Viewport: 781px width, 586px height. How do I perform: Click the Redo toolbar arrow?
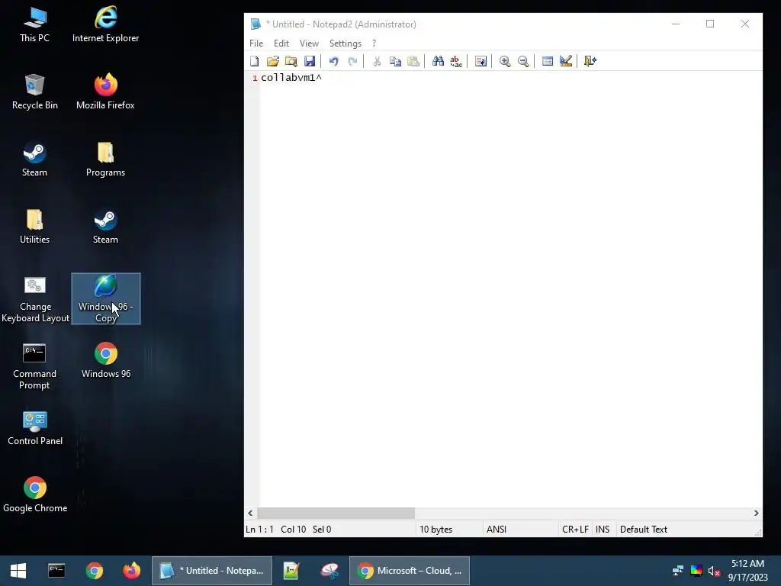tap(352, 61)
